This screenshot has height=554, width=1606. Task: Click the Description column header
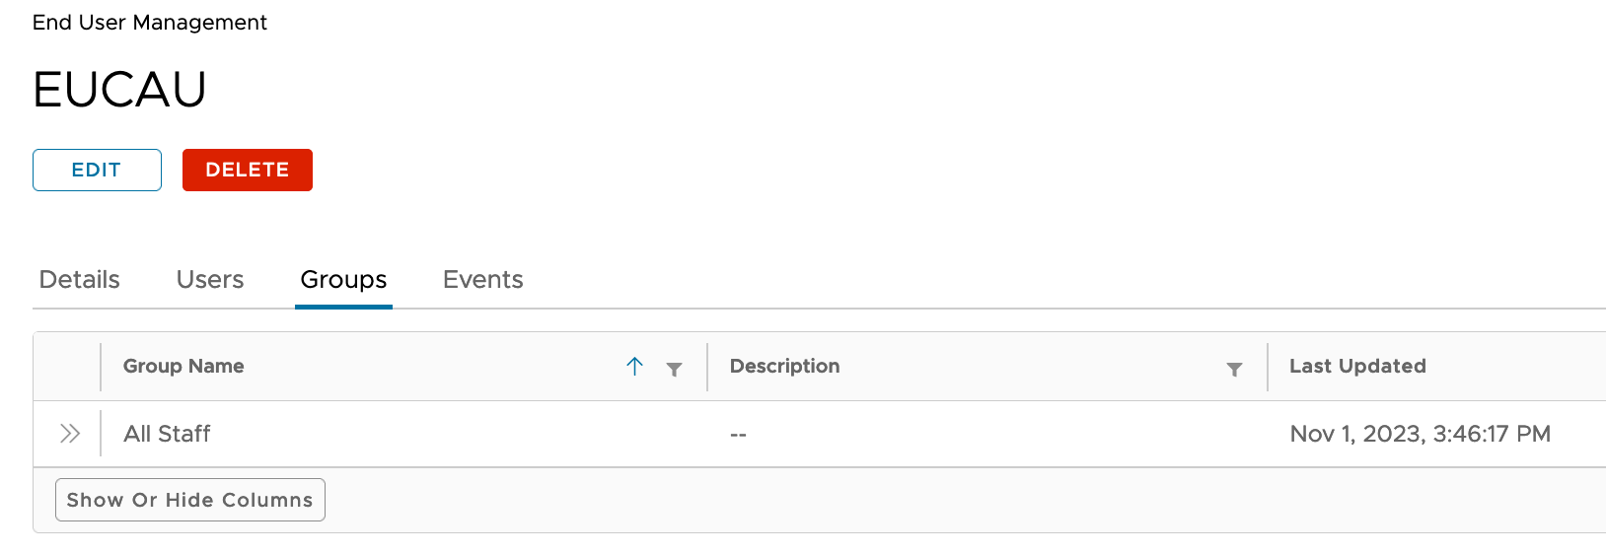[x=785, y=367]
